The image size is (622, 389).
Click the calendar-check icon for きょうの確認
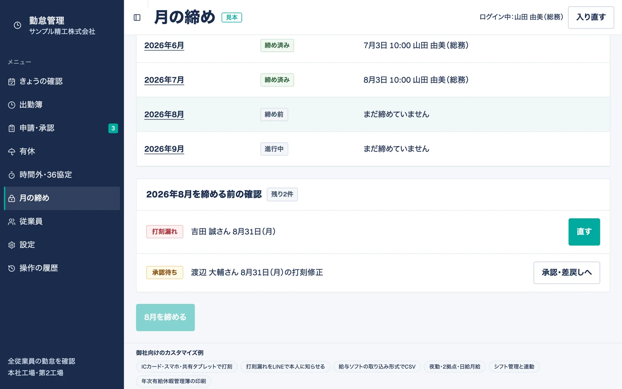(12, 82)
